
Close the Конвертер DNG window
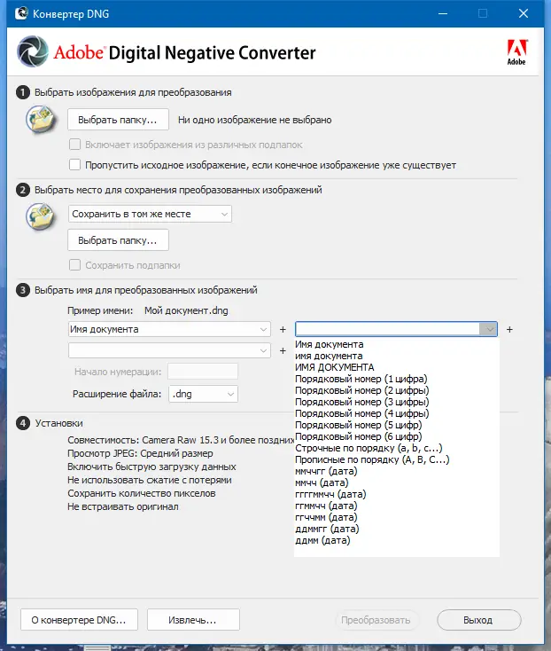click(x=524, y=13)
